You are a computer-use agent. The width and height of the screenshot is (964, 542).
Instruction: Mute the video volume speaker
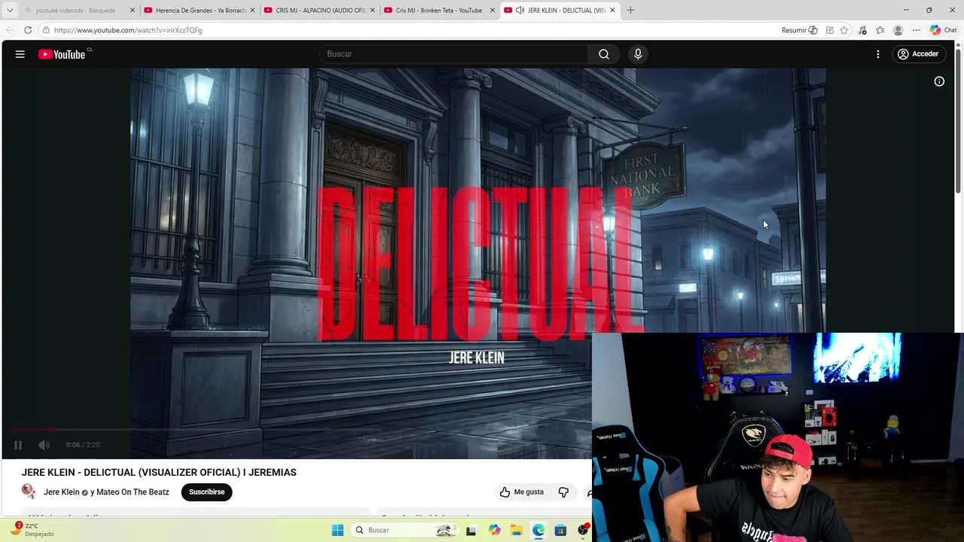tap(44, 445)
